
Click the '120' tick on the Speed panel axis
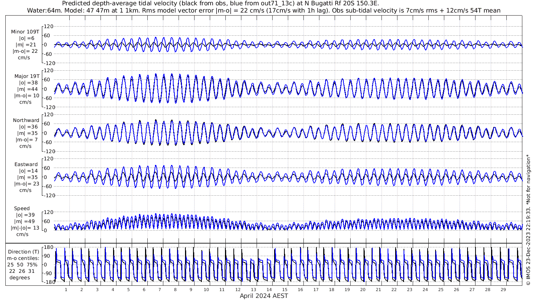(x=49, y=212)
